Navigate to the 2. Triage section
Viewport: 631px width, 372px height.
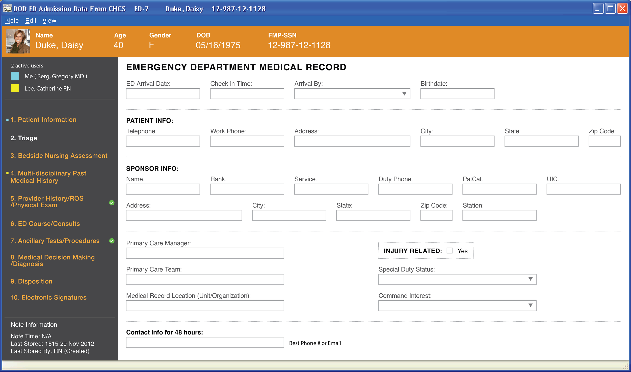[x=24, y=138]
